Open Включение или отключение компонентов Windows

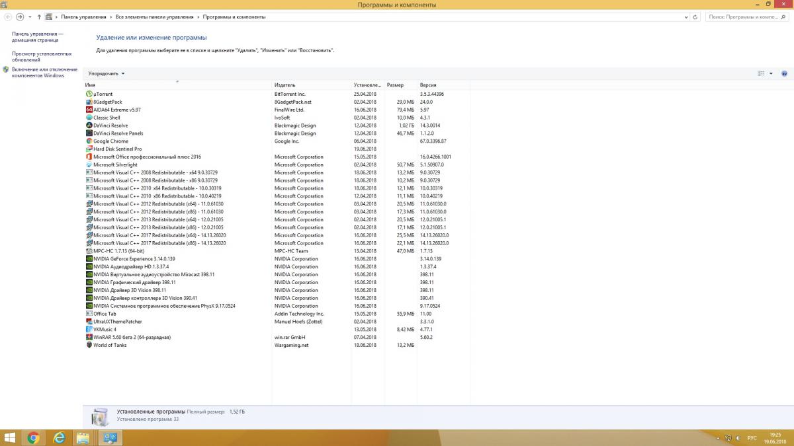coord(44,72)
